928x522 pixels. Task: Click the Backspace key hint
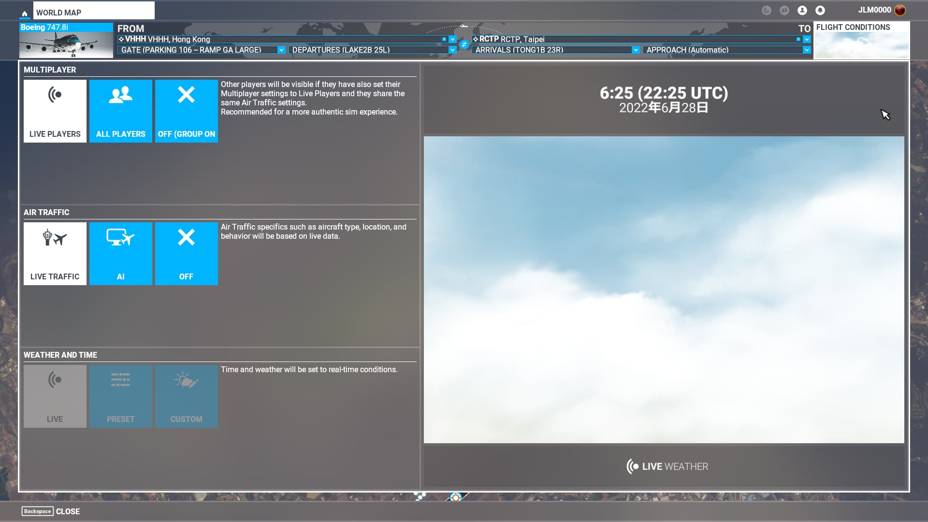(37, 511)
